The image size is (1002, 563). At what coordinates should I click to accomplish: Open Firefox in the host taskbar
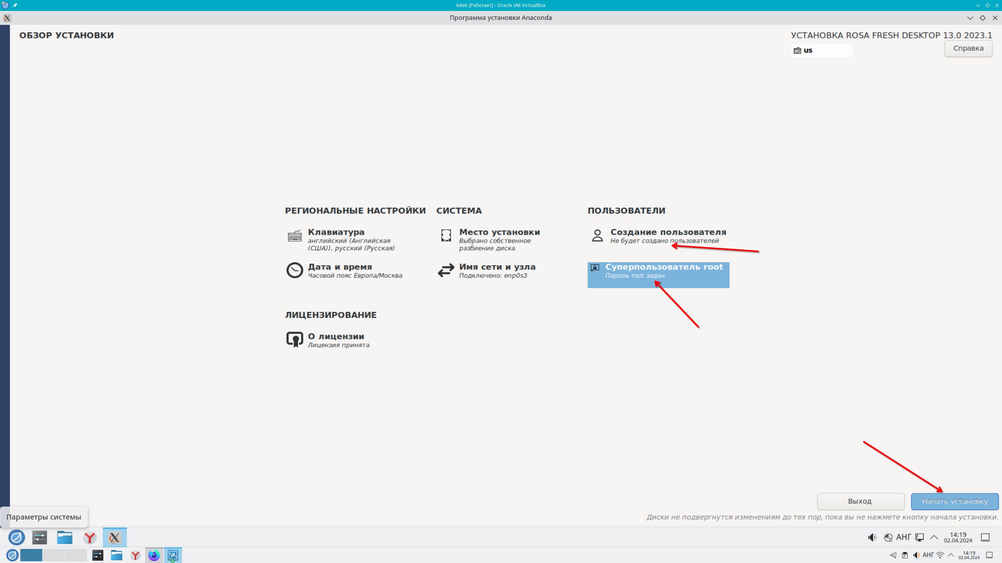coord(154,555)
